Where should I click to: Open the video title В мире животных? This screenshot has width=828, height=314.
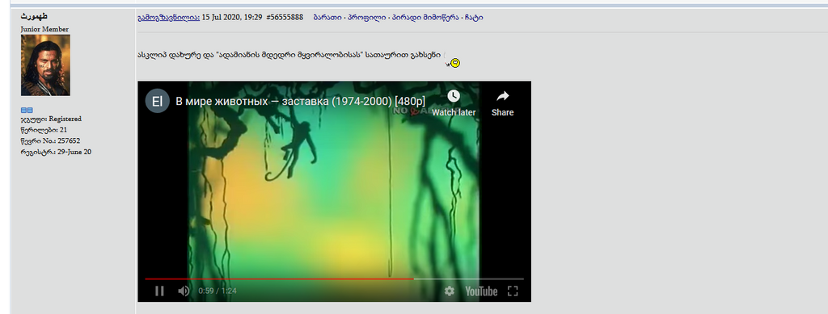pyautogui.click(x=301, y=101)
